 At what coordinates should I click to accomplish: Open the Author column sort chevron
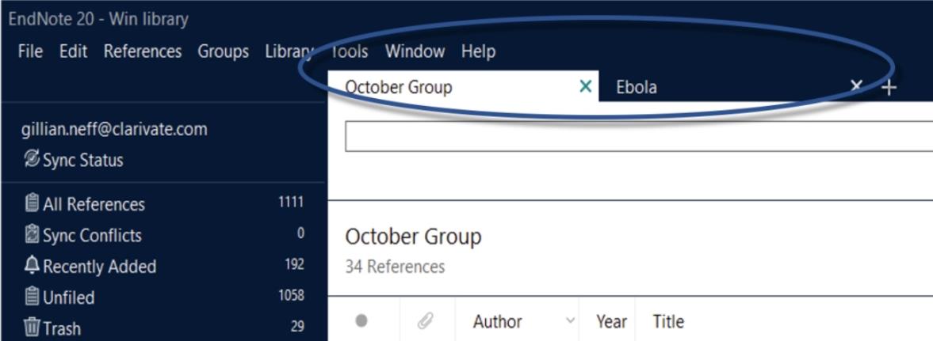click(570, 321)
